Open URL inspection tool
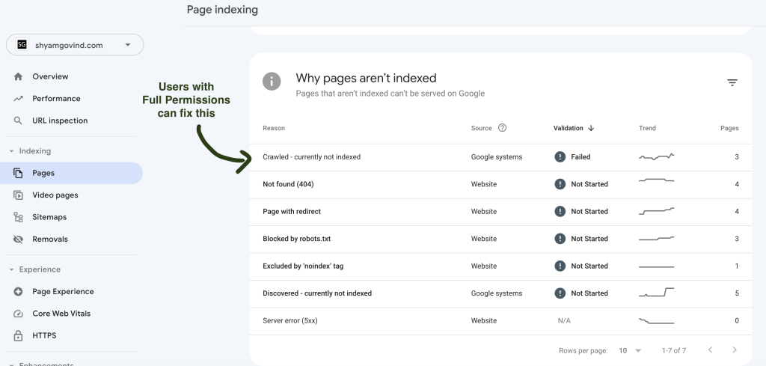 pos(60,121)
